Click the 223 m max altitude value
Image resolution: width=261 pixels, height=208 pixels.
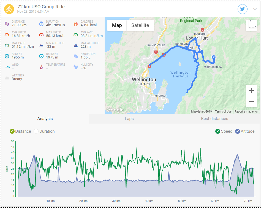click(x=86, y=47)
